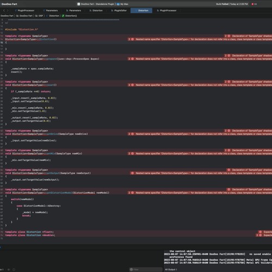Click the Build Failed status text
272x272 pixels.
pyautogui.click(x=222, y=4)
